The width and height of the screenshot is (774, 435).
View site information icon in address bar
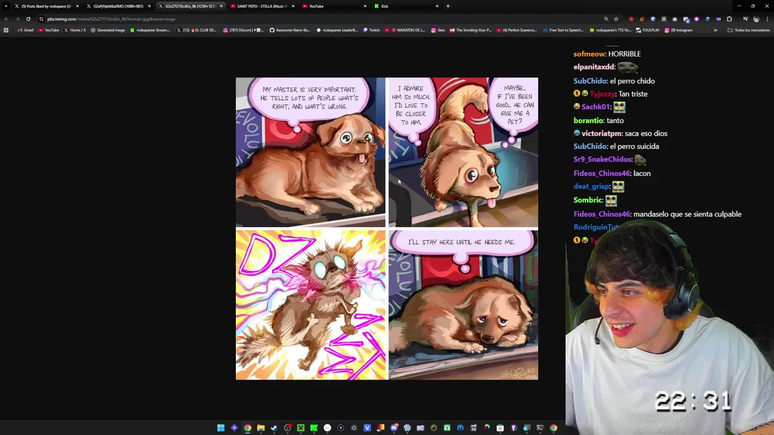pyautogui.click(x=41, y=19)
